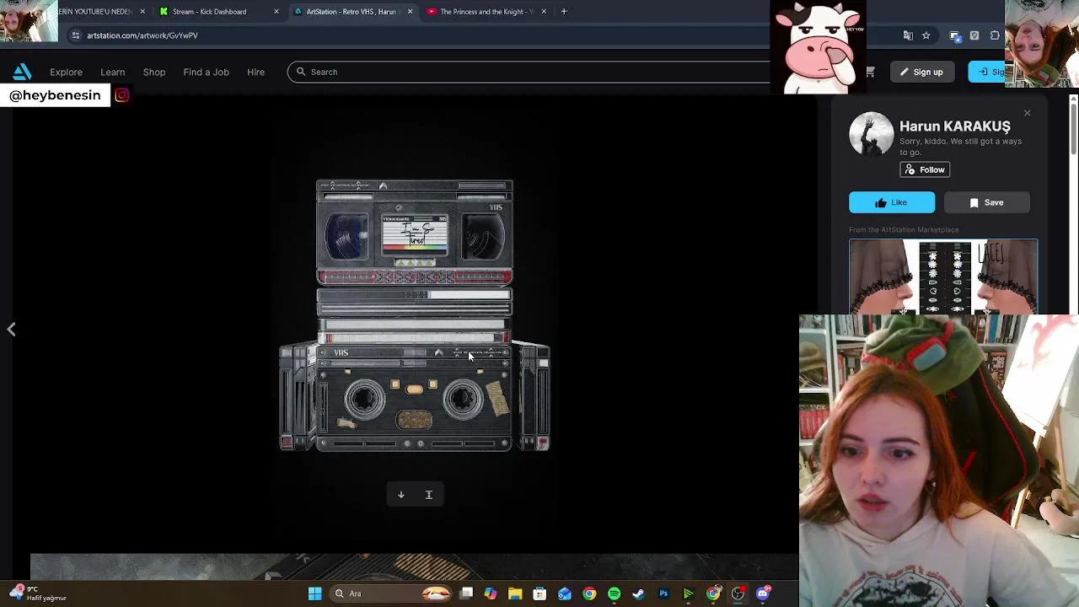This screenshot has height=607, width=1079.
Task: Bookmark this page with the star icon
Action: pos(926,35)
